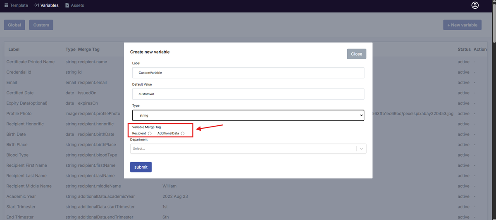Click the Profile Photo row label
496x220 pixels.
pos(19,113)
